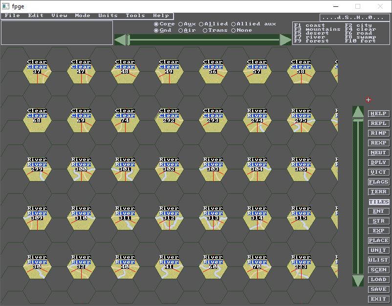Click the REPL button

(378, 123)
